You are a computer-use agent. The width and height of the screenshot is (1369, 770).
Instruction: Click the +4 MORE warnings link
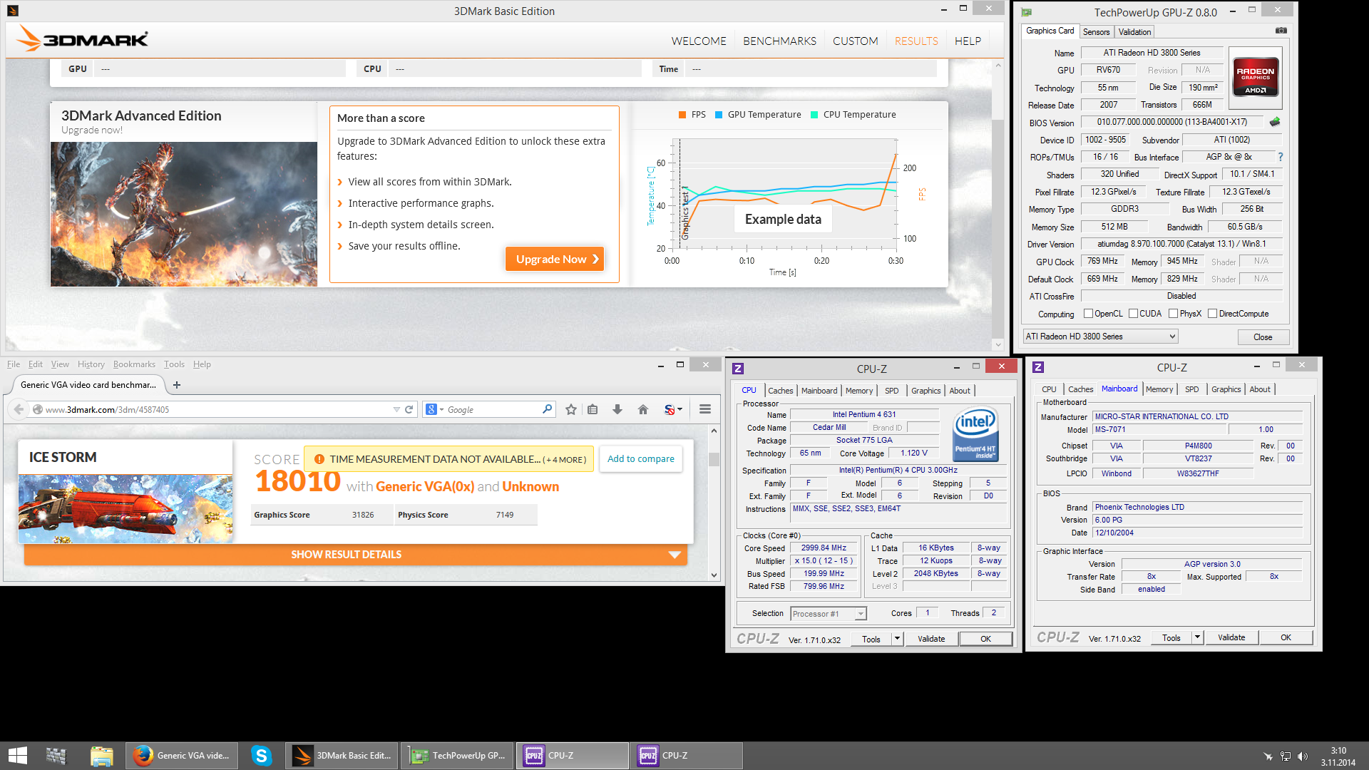(565, 460)
